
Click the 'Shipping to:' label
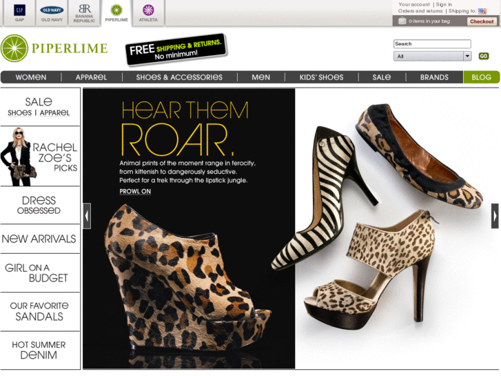[462, 11]
